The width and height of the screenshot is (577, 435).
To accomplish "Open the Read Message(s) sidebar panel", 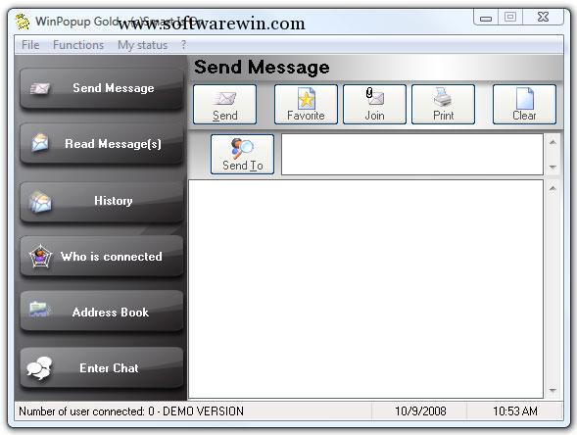I will click(102, 144).
